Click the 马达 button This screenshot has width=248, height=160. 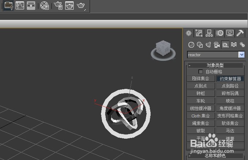pyautogui.click(x=230, y=131)
